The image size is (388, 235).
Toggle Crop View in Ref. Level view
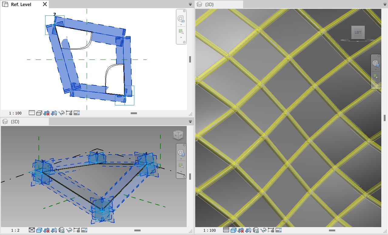(x=46, y=113)
